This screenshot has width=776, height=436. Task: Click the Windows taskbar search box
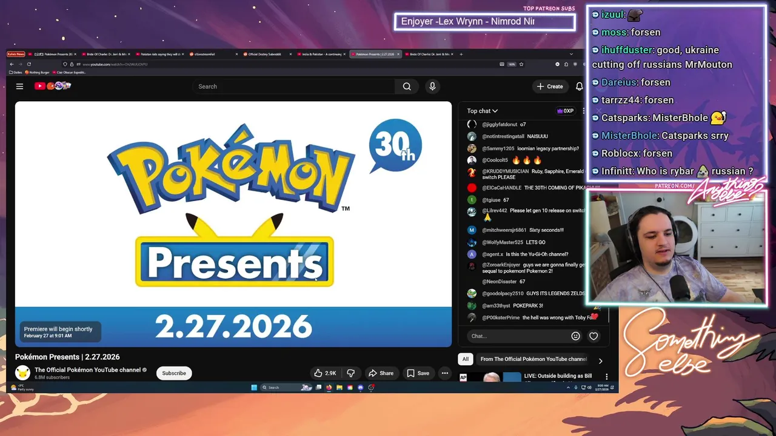pyautogui.click(x=286, y=388)
